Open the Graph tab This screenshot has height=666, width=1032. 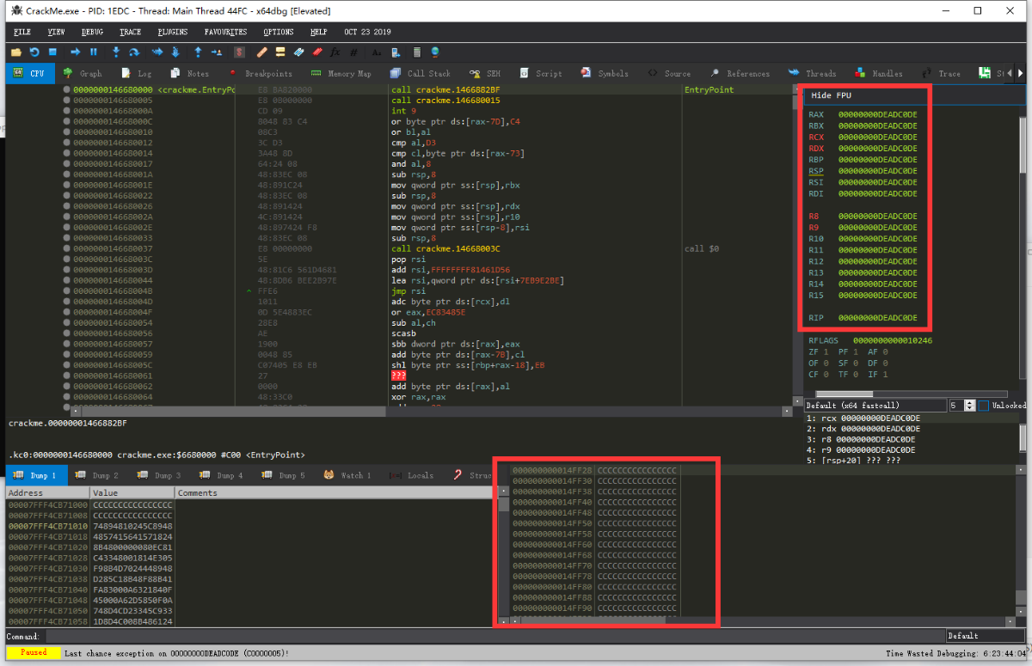tap(82, 73)
